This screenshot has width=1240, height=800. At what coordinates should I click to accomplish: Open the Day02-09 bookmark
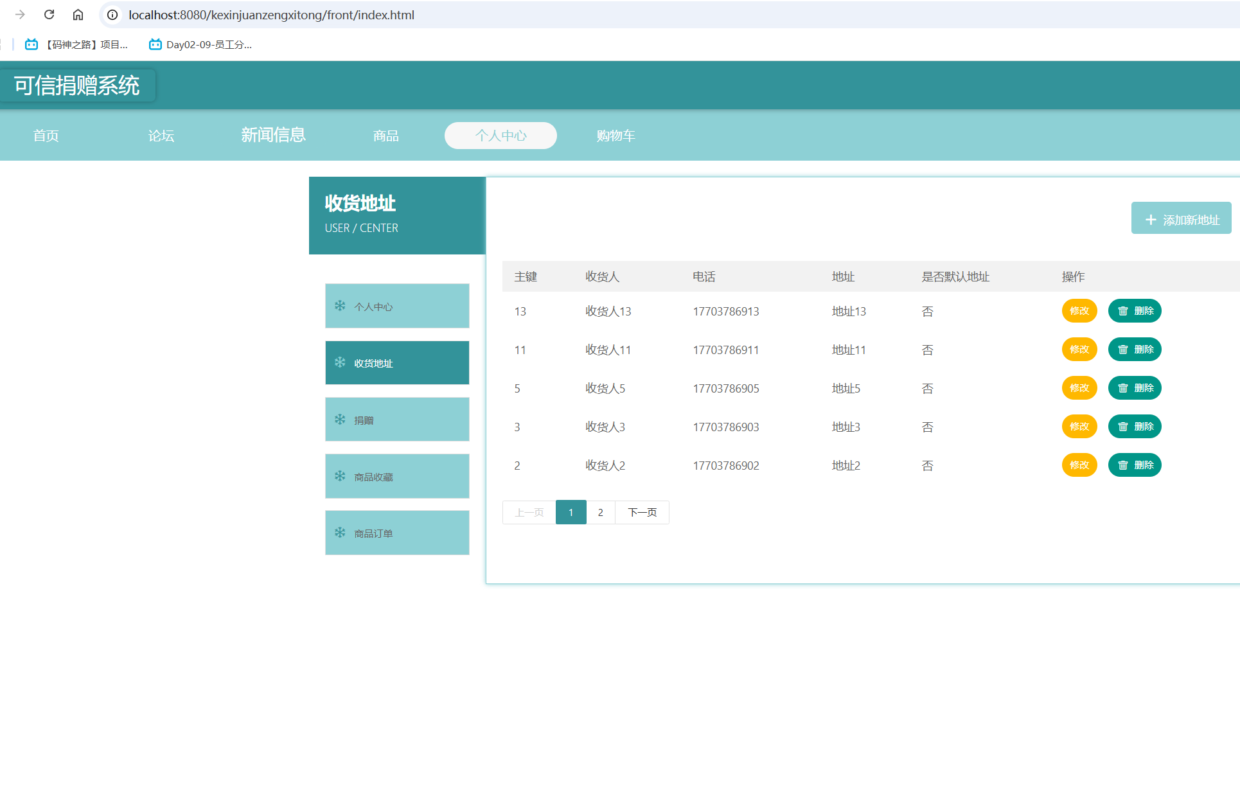click(200, 44)
